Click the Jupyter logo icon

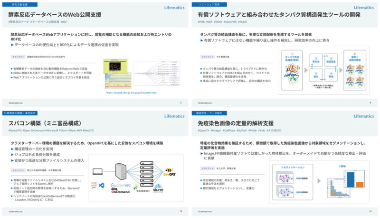[x=94, y=185]
